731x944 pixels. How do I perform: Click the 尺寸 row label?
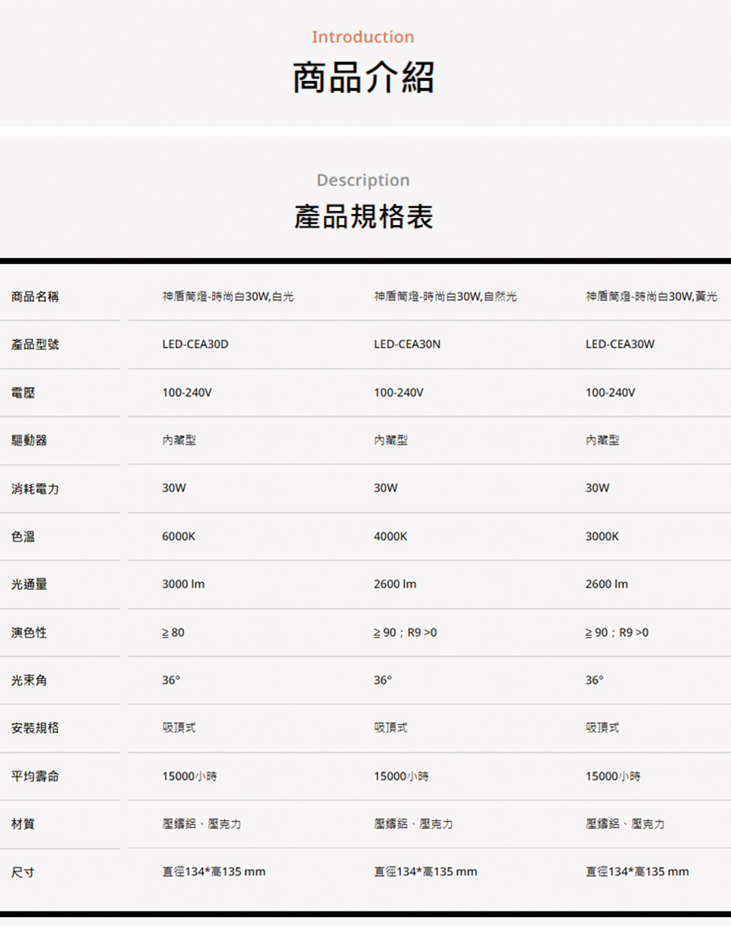click(x=23, y=872)
